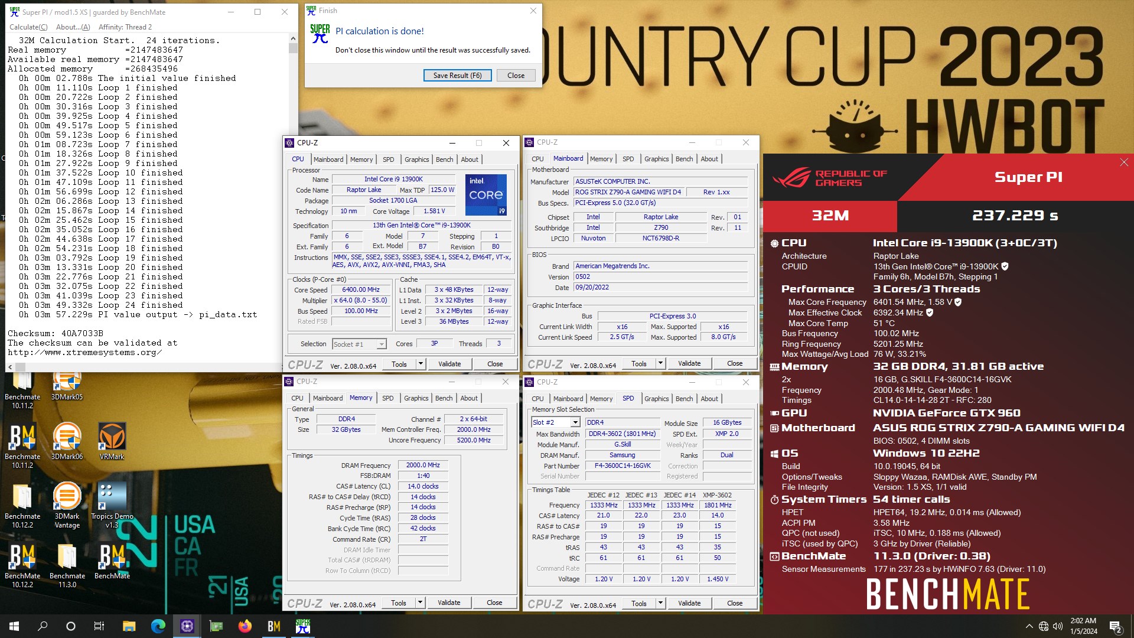The height and width of the screenshot is (638, 1134).
Task: Open the notification center icon
Action: click(1116, 626)
